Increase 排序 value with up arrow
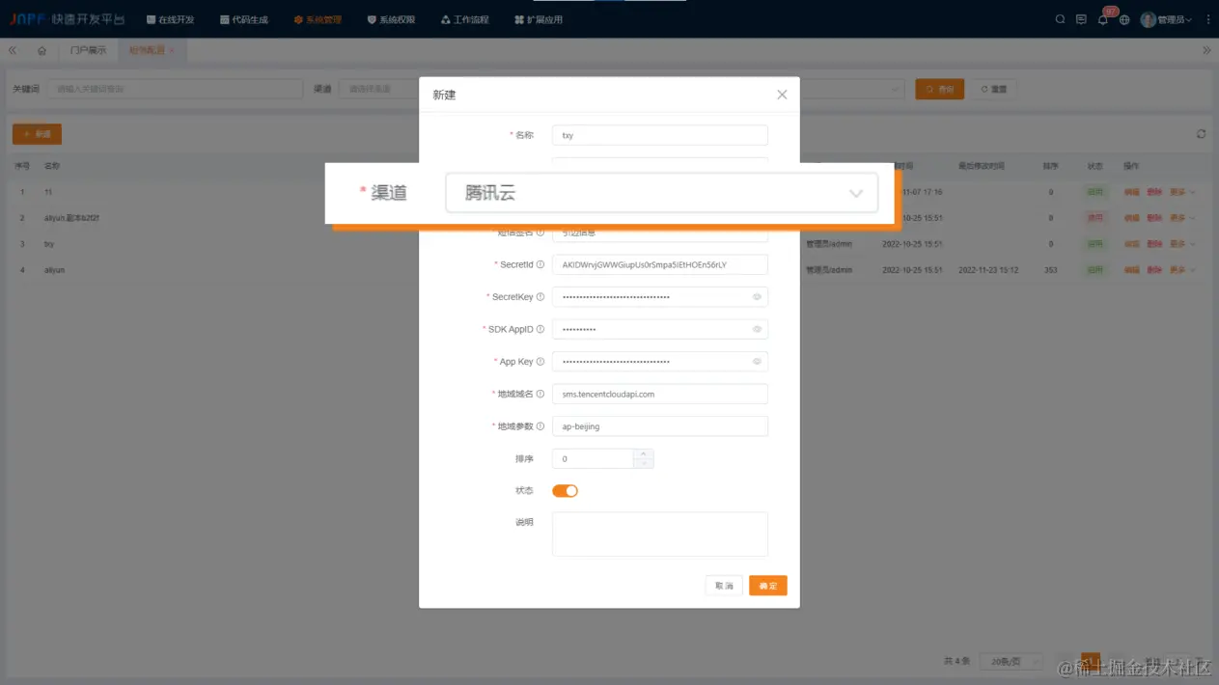The image size is (1219, 685). tap(644, 453)
